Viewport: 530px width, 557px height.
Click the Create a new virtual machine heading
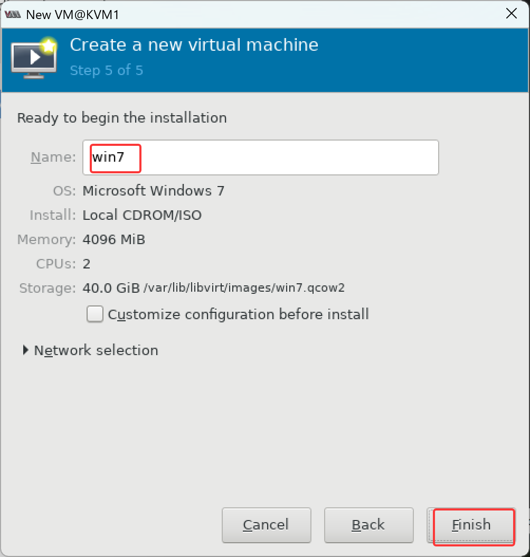(x=194, y=45)
